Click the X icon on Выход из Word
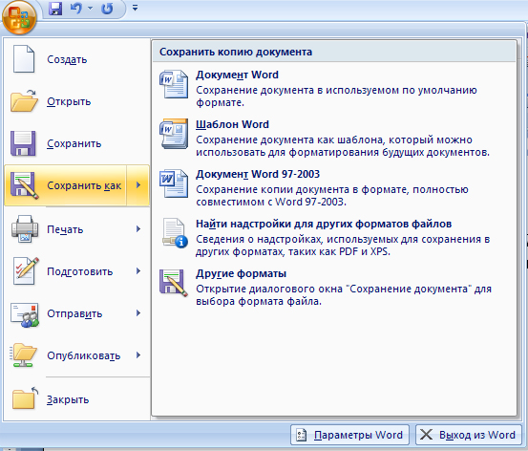The image size is (528, 451). pyautogui.click(x=426, y=435)
